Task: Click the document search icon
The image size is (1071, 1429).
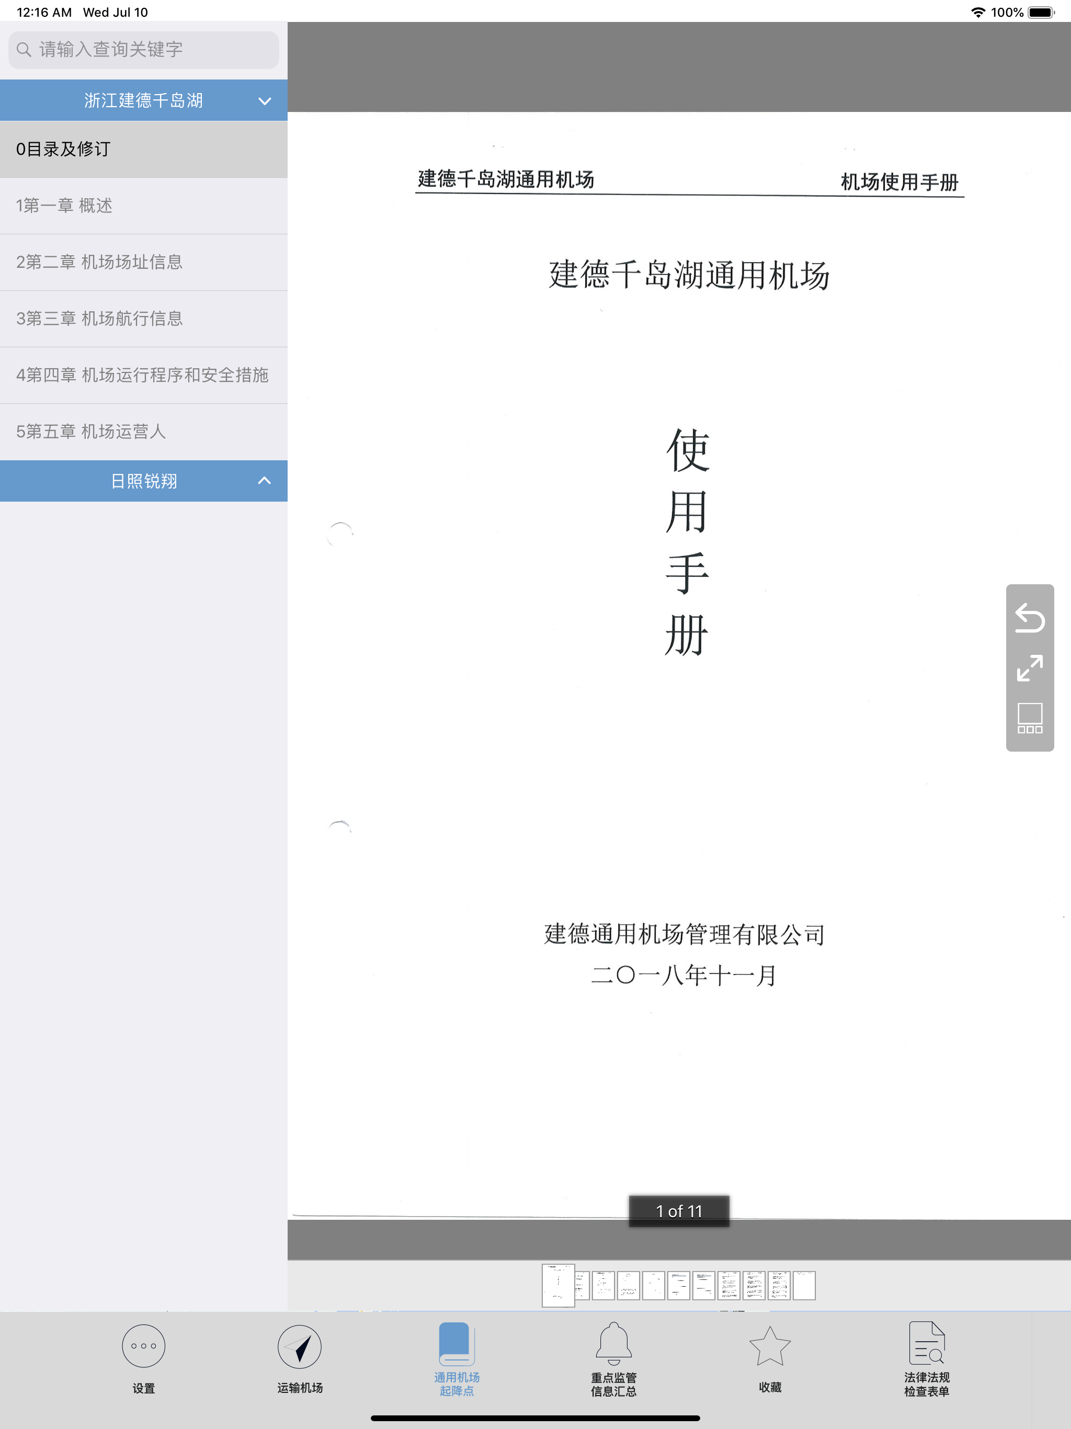Action: click(x=926, y=1344)
